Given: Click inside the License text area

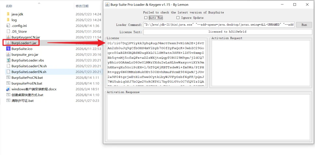Looking at the screenshot, I should pos(156,63).
